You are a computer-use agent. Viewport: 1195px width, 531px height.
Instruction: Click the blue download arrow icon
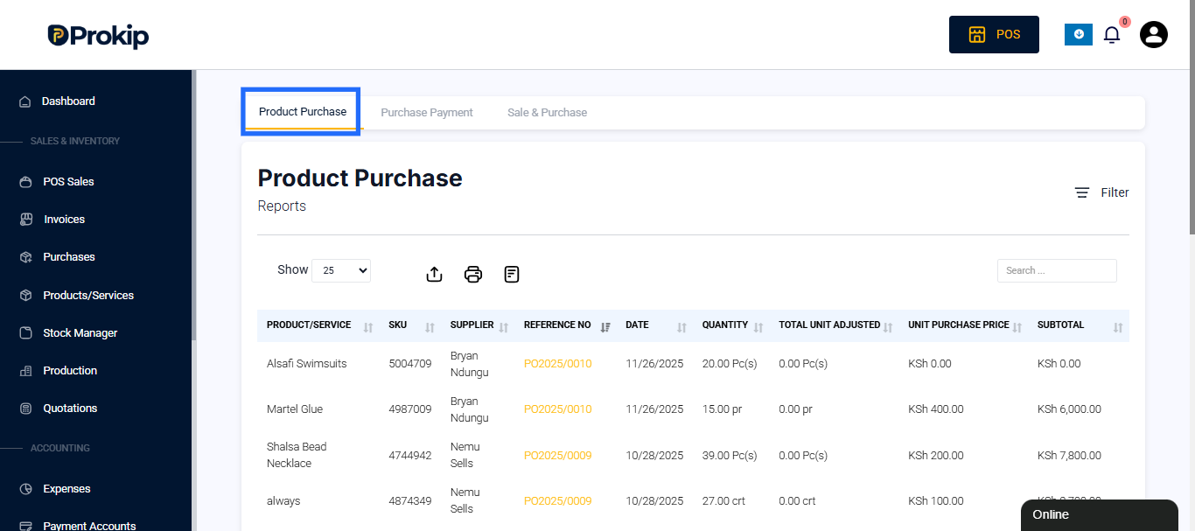[1079, 34]
